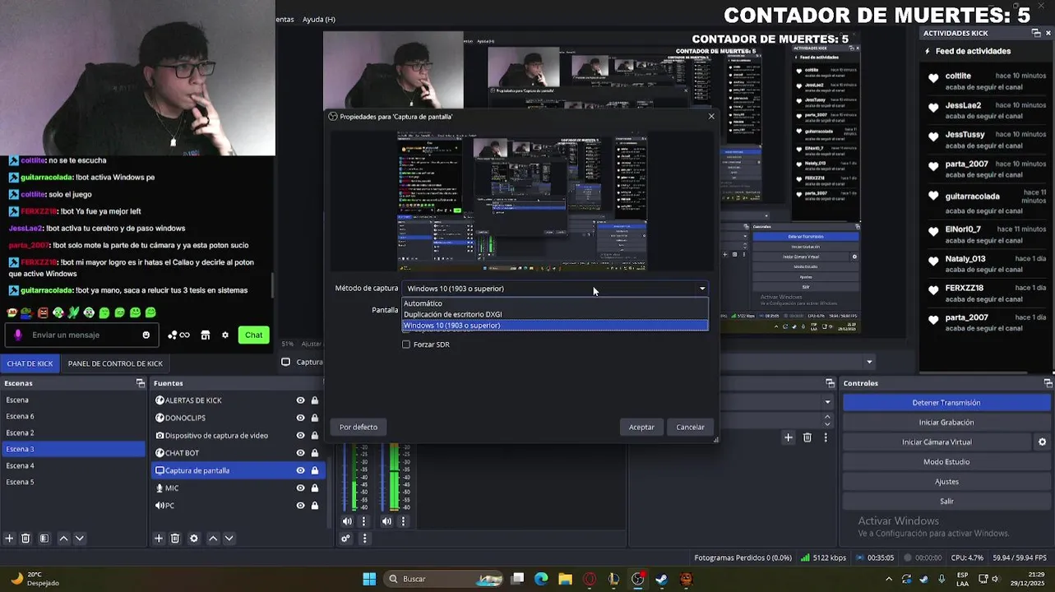Add a new source in Fuentes panel
The image size is (1055, 592).
tap(159, 539)
